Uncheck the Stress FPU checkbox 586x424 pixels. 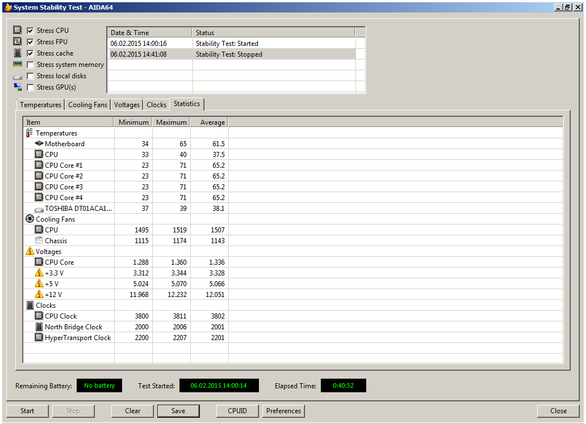pyautogui.click(x=30, y=42)
